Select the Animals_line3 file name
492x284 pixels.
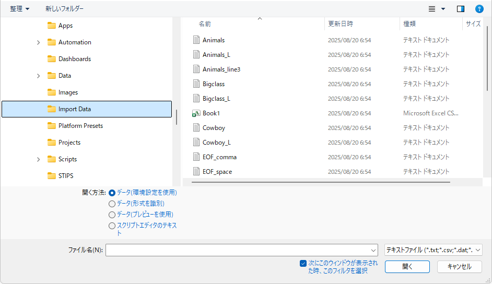tap(221, 69)
